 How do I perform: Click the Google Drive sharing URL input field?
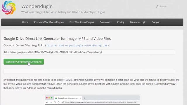click(x=89, y=52)
